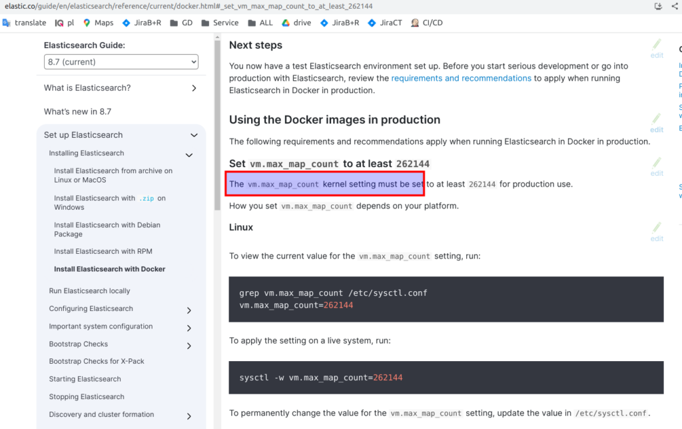Image resolution: width=682 pixels, height=429 pixels.
Task: Open the JiraB+R bookmark beside drive
Action: (x=340, y=23)
